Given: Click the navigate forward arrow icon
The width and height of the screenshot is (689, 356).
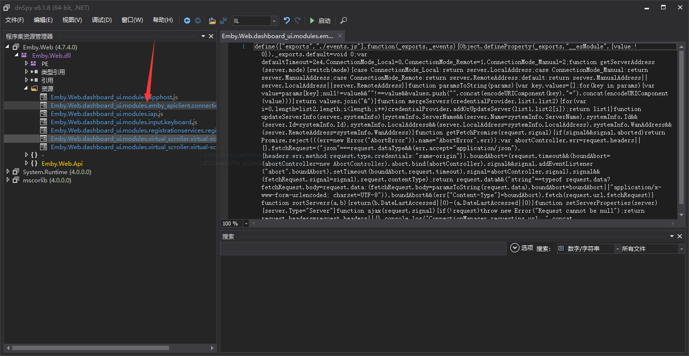Looking at the screenshot, I should 198,21.
